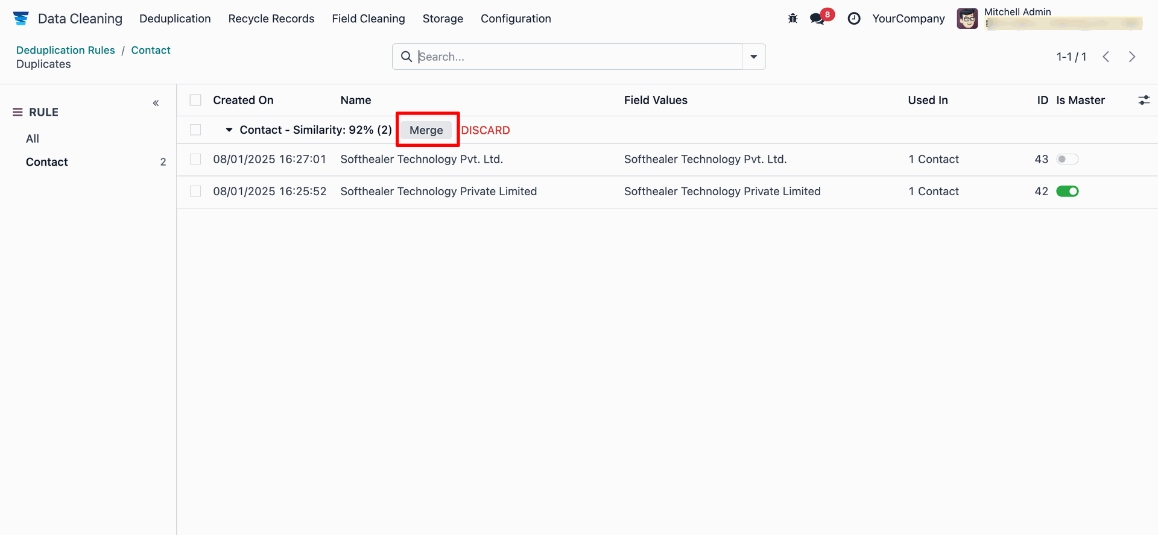Enable Is Master toggle for record 43
1158x535 pixels.
[x=1067, y=159]
